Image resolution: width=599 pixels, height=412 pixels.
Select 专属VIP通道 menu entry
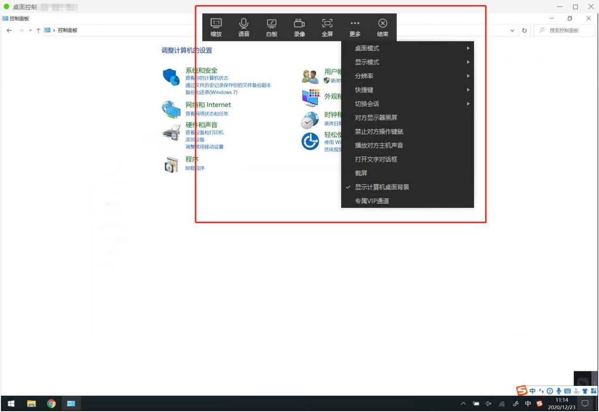click(x=408, y=201)
